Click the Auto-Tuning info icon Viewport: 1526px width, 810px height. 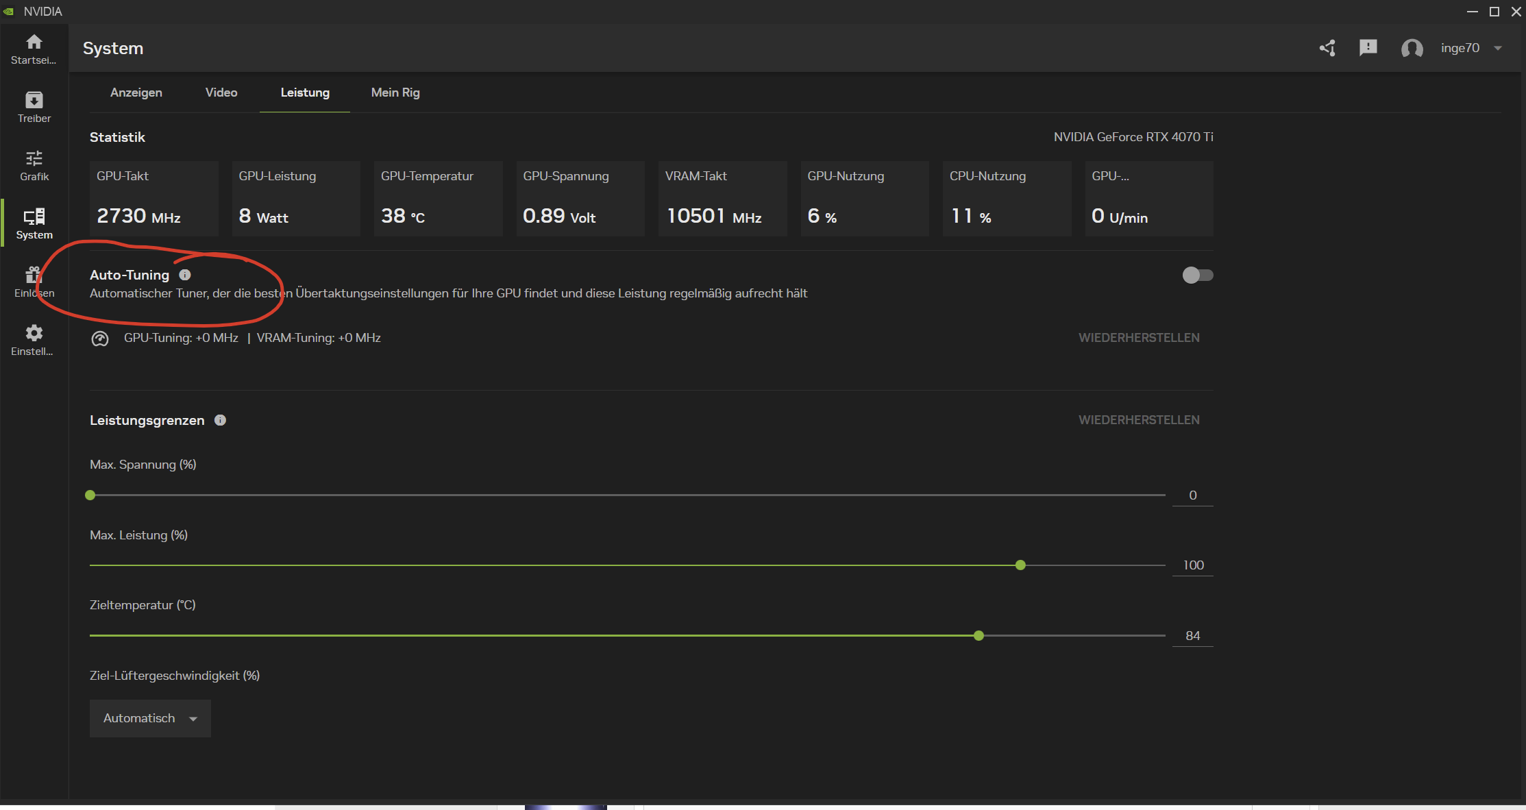pos(185,275)
